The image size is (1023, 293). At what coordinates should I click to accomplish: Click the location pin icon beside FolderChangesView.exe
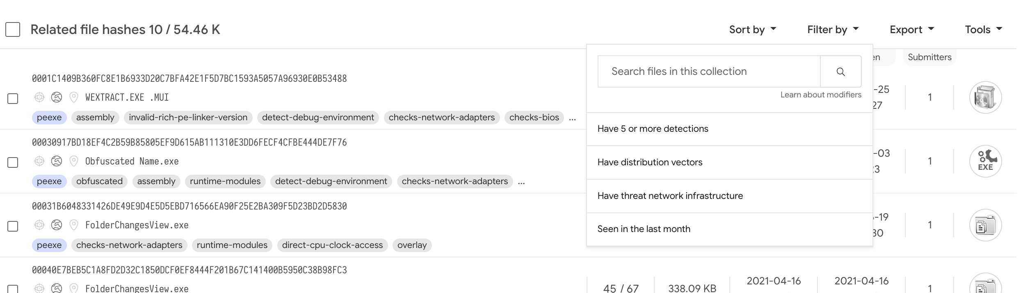(74, 225)
